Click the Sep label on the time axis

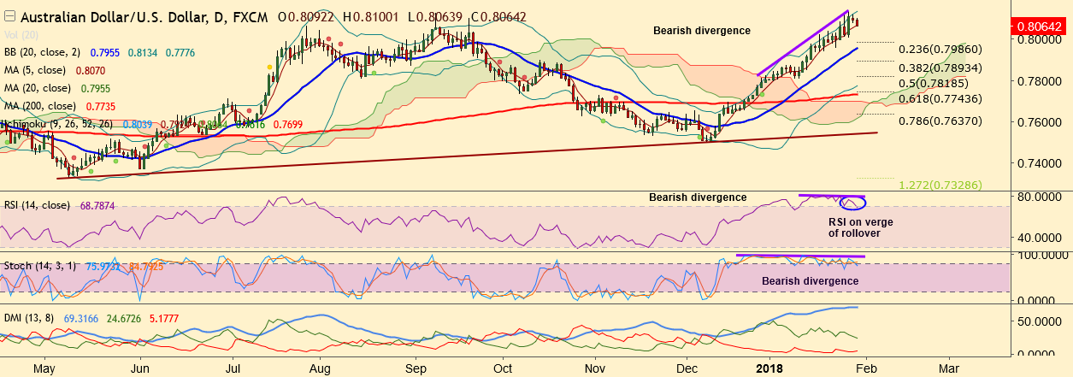click(415, 368)
